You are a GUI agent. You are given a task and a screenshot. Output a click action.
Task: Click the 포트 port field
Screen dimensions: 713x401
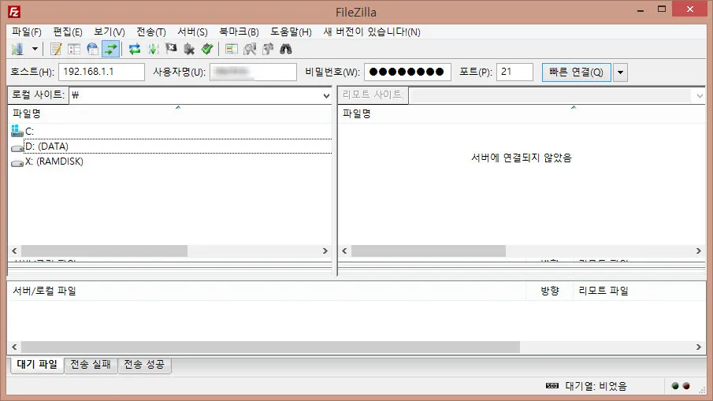click(x=514, y=72)
